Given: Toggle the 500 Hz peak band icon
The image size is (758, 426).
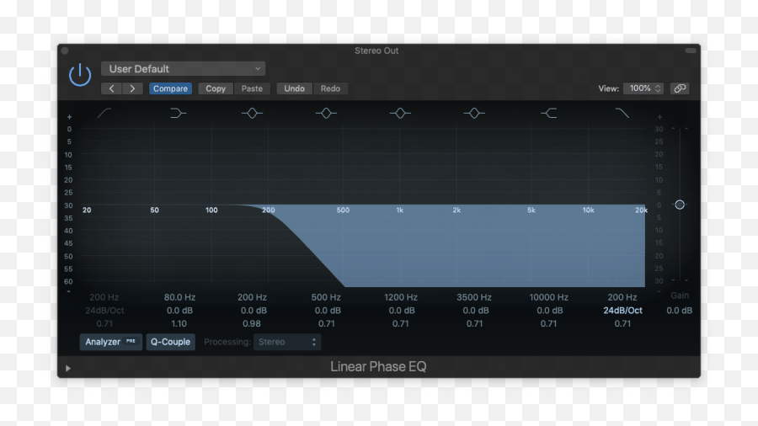Looking at the screenshot, I should click(326, 113).
